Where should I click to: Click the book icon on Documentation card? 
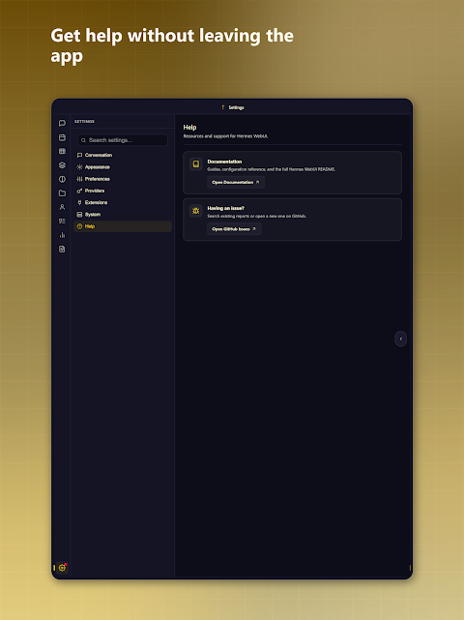(x=196, y=163)
